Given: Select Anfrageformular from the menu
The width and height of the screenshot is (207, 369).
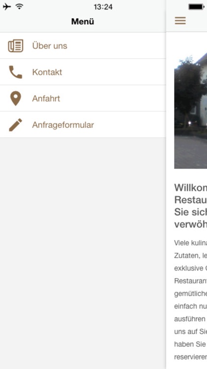Looking at the screenshot, I should coord(83,125).
